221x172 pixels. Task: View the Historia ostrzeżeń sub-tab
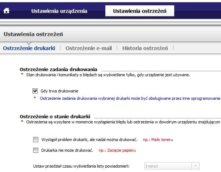(145, 48)
